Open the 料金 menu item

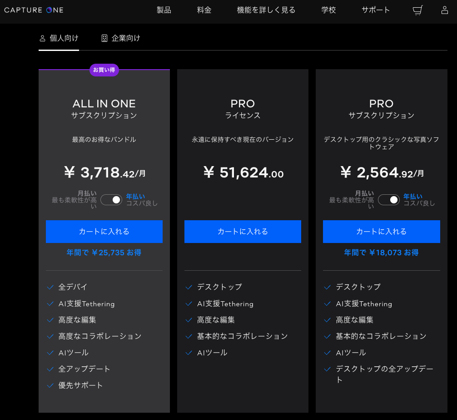pos(204,10)
